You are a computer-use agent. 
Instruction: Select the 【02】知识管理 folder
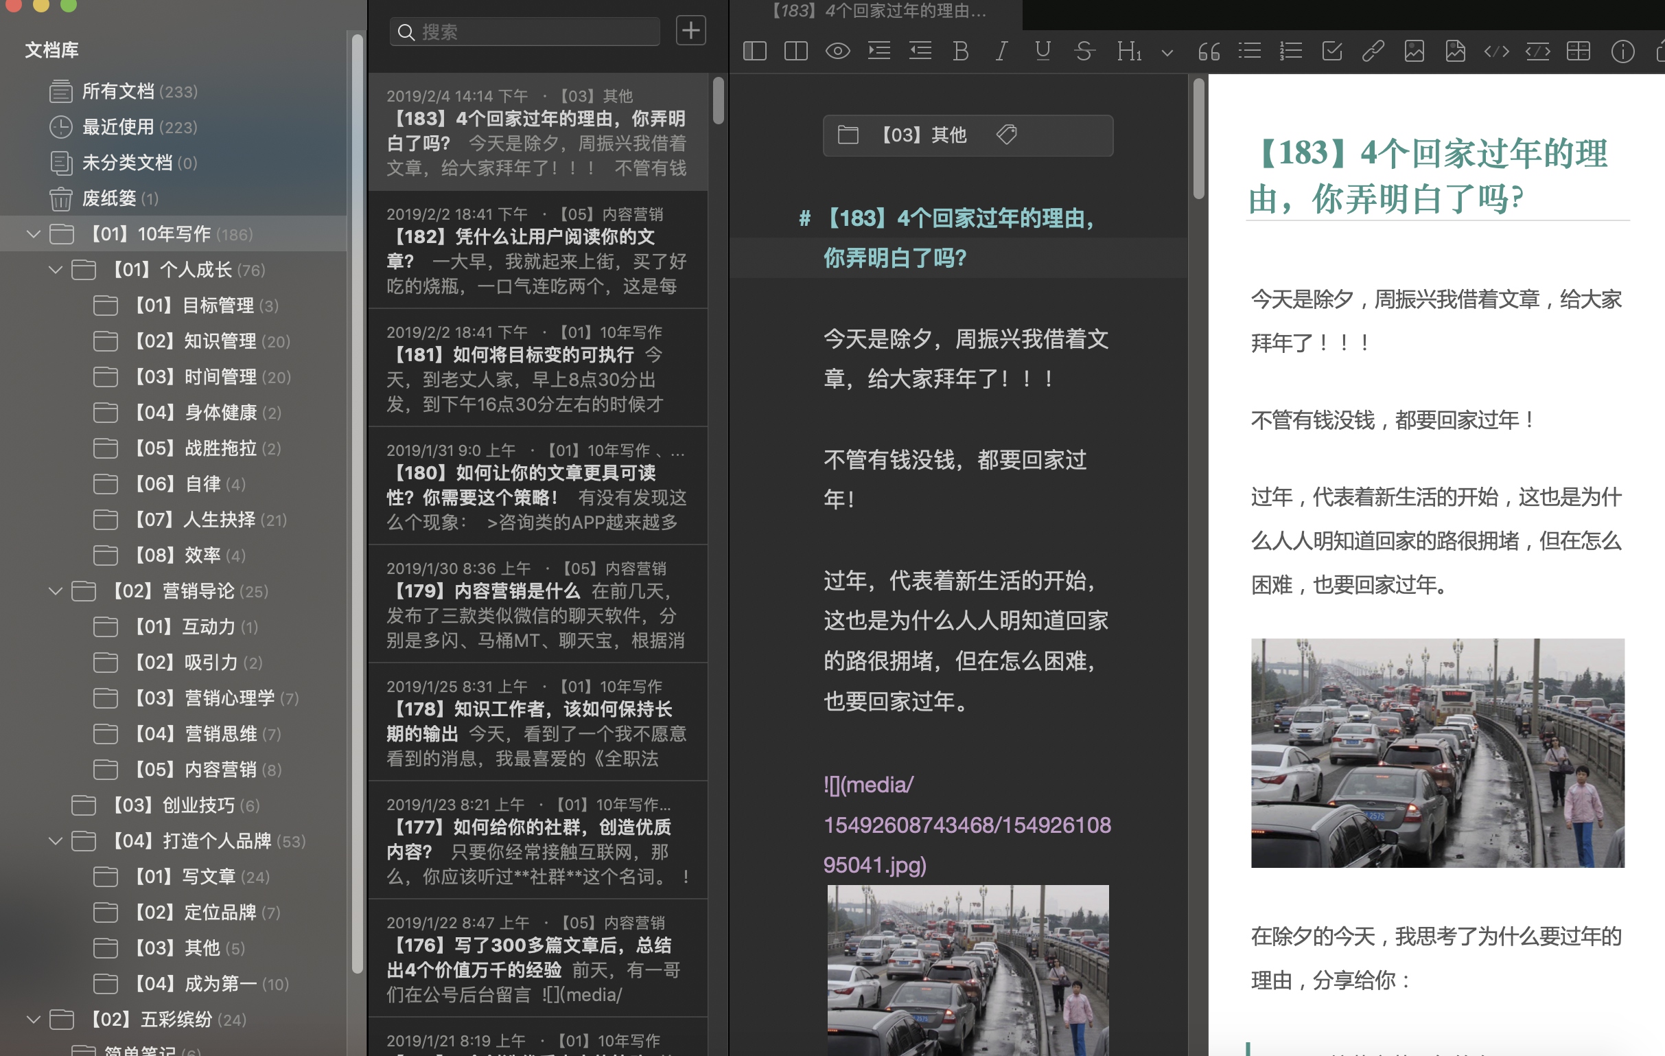tap(173, 342)
